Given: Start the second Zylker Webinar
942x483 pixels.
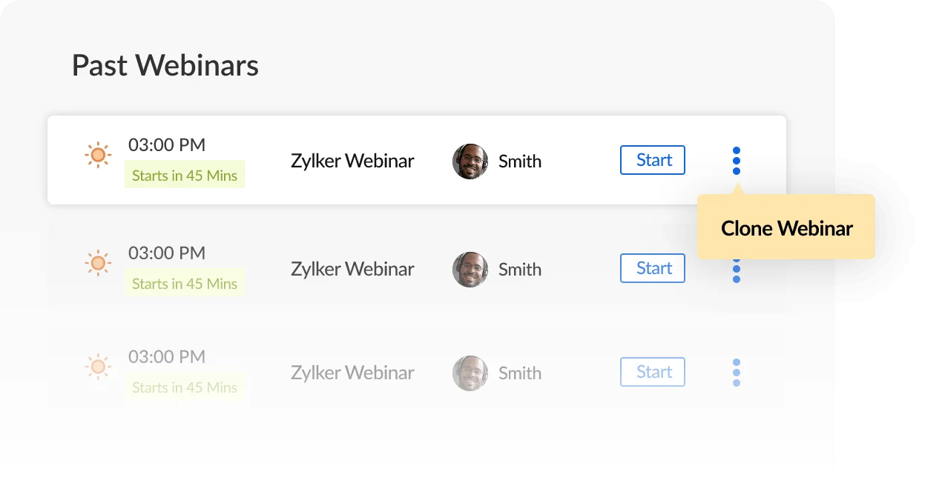Looking at the screenshot, I should tap(652, 267).
